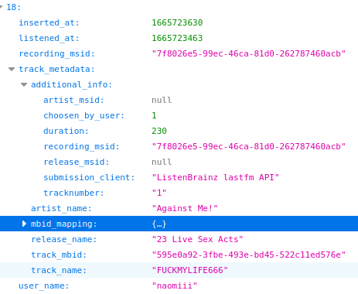Click the listened_at value 1665723463
The width and height of the screenshot is (358, 294).
[177, 38]
